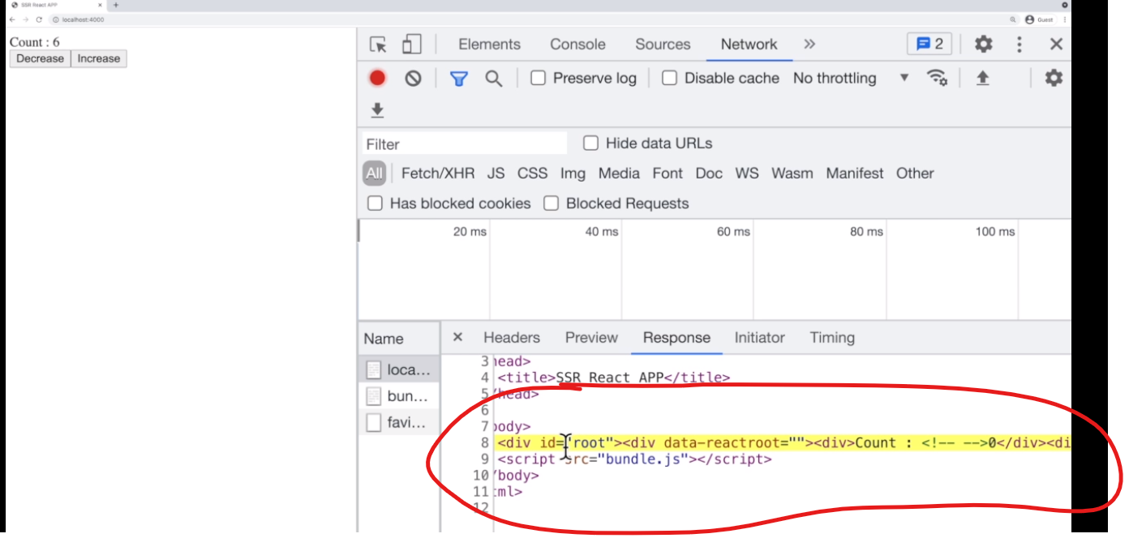
Task: Toggle the network filter funnel icon
Action: click(459, 79)
